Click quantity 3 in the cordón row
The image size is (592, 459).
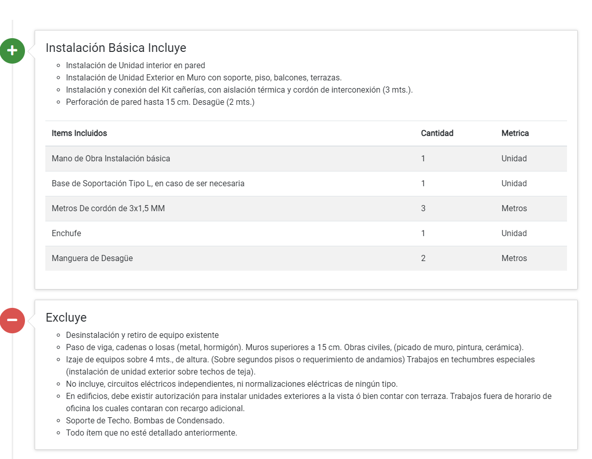coord(423,209)
